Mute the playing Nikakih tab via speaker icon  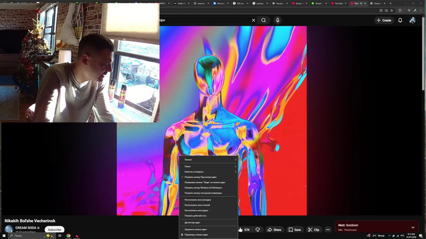361,3
